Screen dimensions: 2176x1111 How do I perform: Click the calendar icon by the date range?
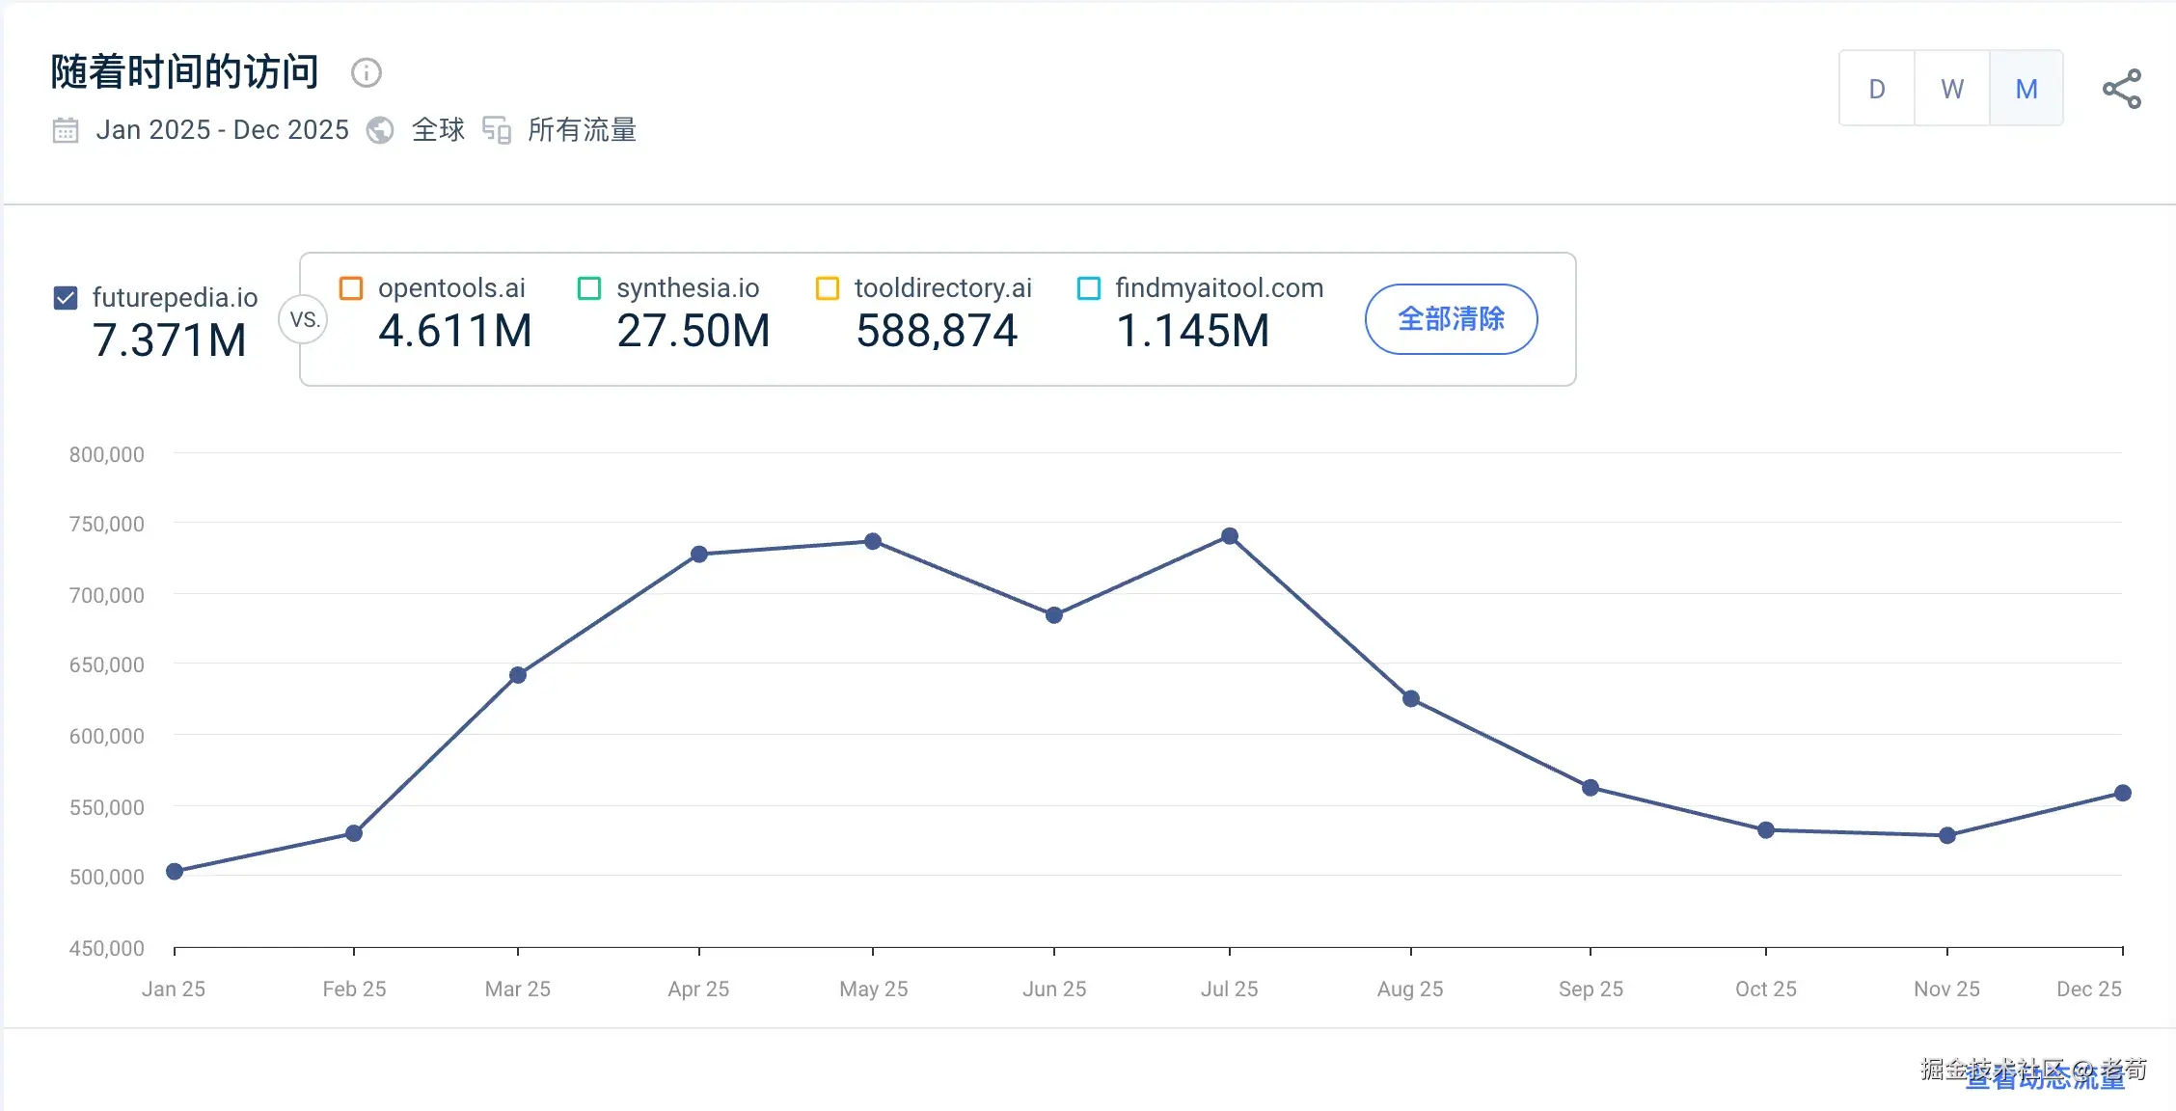pos(66,130)
